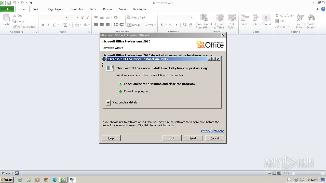
Task: Center text horizontally icon
Action: (102, 25)
